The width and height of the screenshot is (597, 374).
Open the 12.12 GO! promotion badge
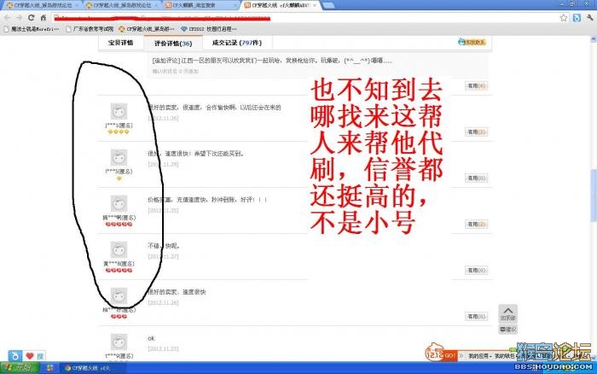[x=440, y=353]
